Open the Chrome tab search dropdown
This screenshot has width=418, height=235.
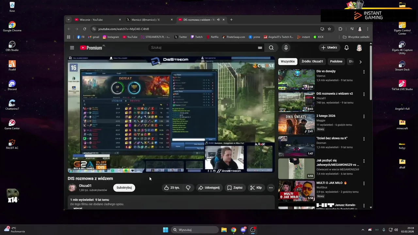click(x=68, y=20)
